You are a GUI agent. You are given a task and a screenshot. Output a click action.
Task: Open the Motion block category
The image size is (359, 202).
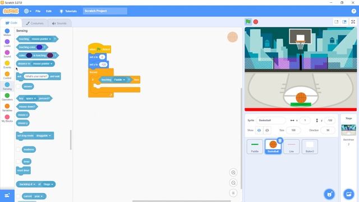point(7,33)
